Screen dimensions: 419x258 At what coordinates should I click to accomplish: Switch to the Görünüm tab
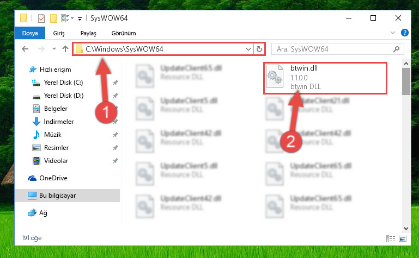point(124,33)
